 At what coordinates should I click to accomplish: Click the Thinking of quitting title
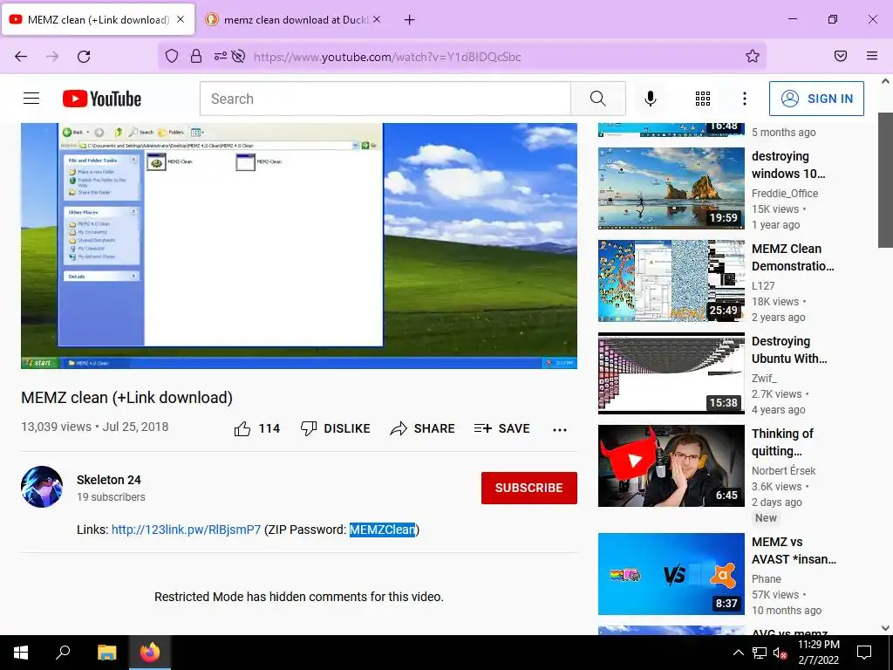pos(782,442)
